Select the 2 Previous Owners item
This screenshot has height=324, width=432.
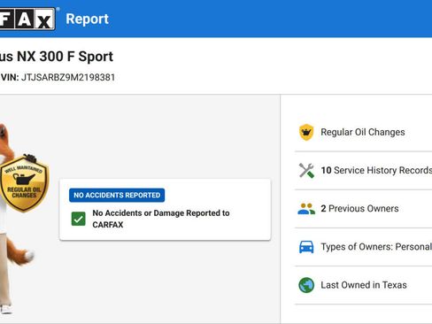363,209
